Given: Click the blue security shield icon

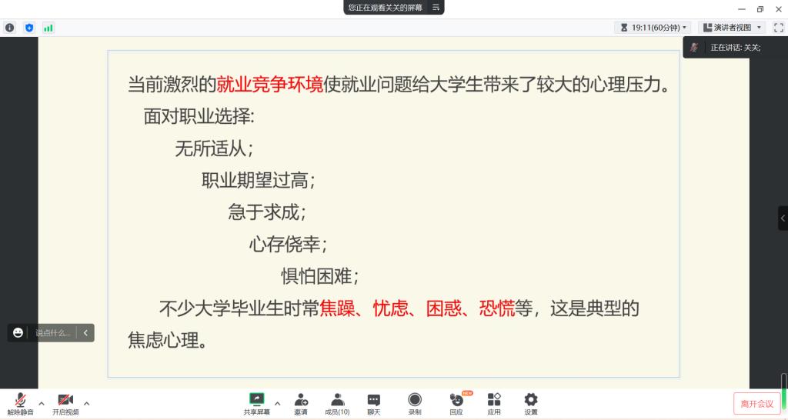Looking at the screenshot, I should [x=29, y=28].
